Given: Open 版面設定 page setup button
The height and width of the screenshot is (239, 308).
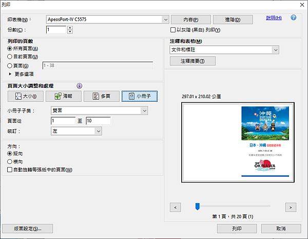Looking at the screenshot, I should (x=28, y=229).
